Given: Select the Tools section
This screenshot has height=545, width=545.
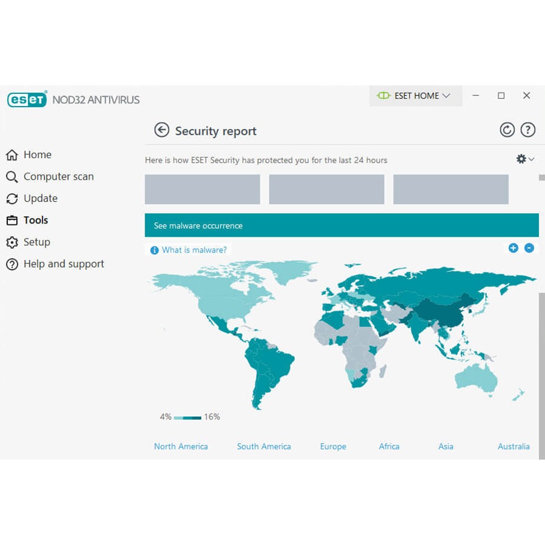Looking at the screenshot, I should (x=36, y=220).
